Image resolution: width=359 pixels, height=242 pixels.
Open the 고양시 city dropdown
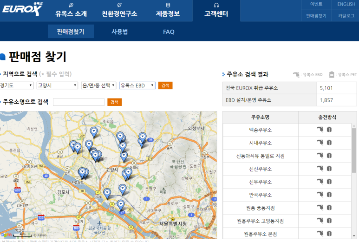click(x=57, y=85)
